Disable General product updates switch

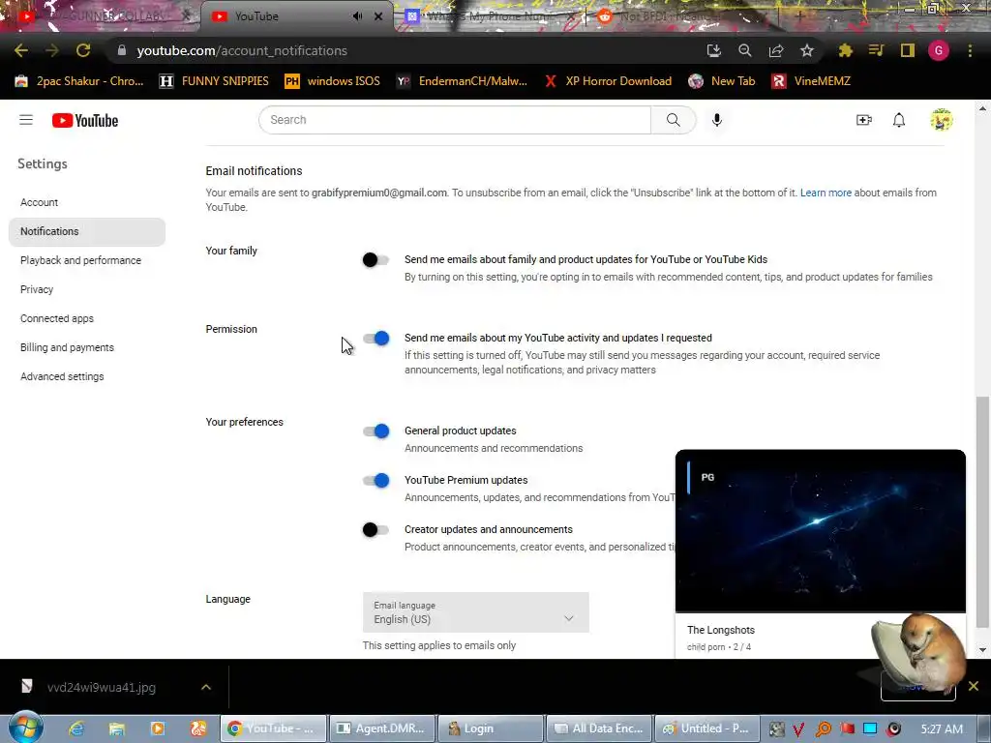pos(376,431)
